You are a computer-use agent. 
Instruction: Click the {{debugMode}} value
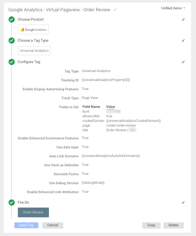click(93, 183)
